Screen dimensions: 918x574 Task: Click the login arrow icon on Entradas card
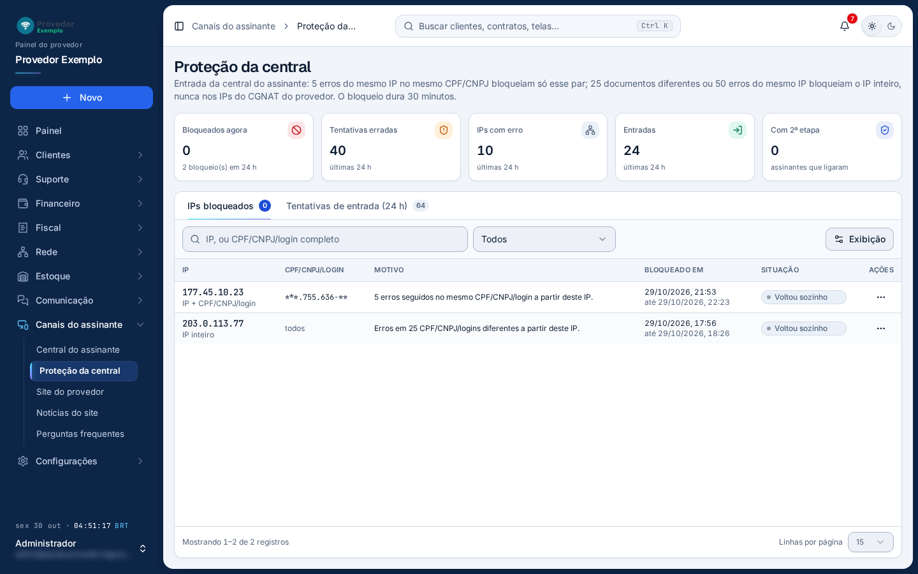point(738,130)
